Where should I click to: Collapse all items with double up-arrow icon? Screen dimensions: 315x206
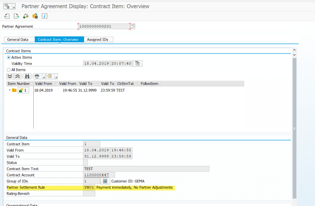coord(18,76)
